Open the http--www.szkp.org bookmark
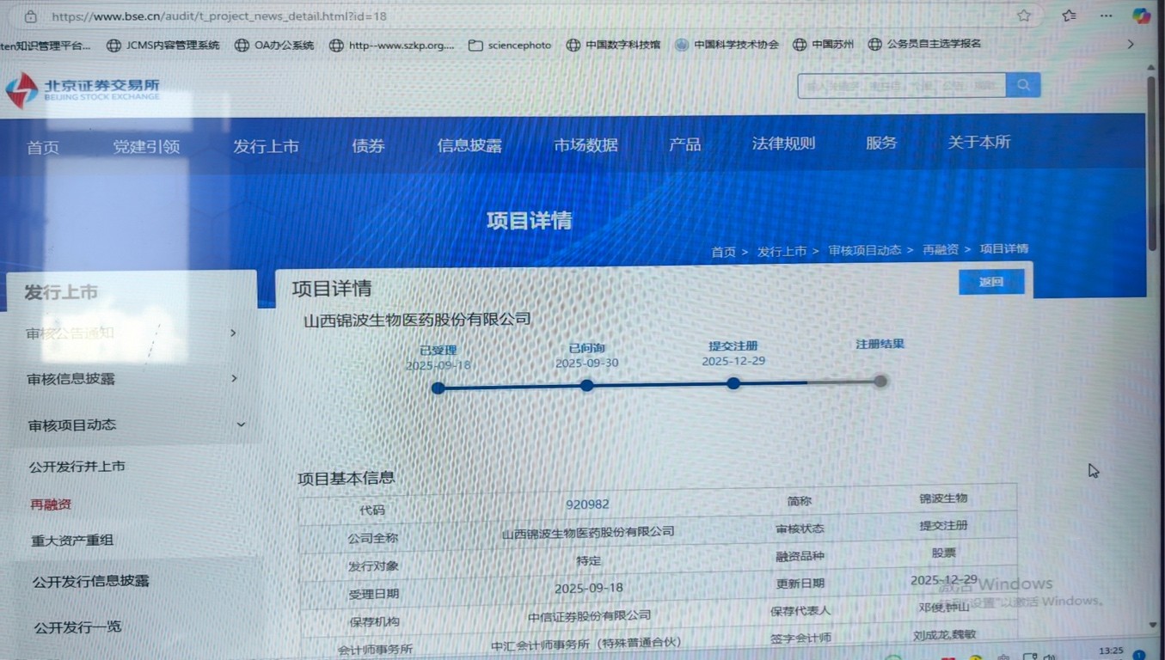Screen dimensions: 1165x660 pyautogui.click(x=392, y=45)
